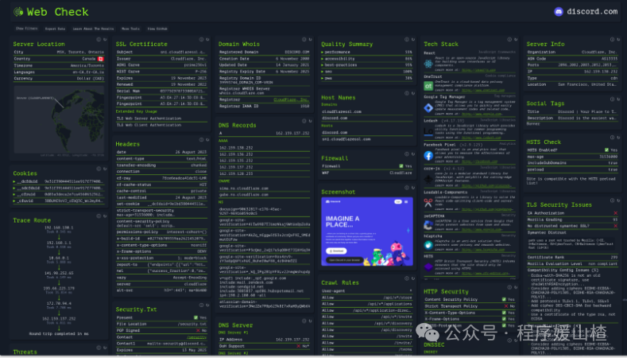The image size is (627, 358).
Task: Click X-Content-Type-Options Yes checkmark
Action: point(504,313)
